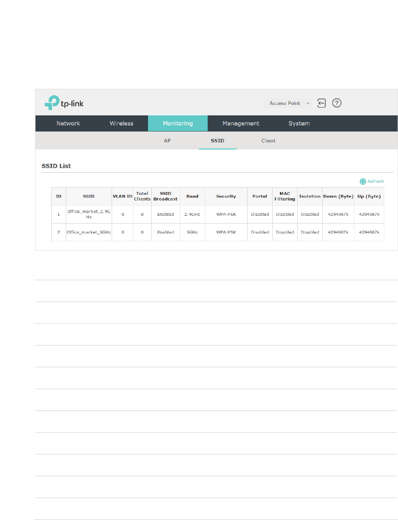The height and width of the screenshot is (520, 398).
Task: Click the MAC Filtering column header
Action: [x=285, y=196]
